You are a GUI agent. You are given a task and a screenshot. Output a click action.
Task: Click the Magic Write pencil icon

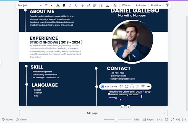pos(121,87)
